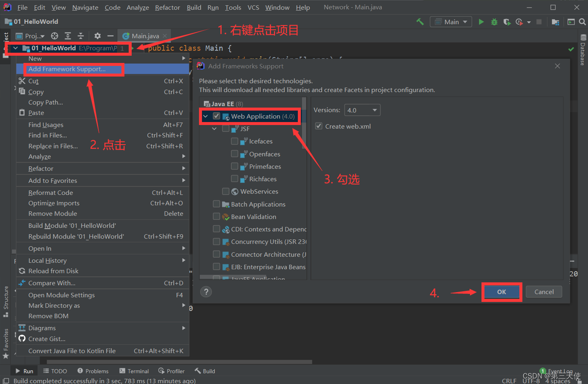Collapse the JSF tree node
588x384 pixels.
[214, 128]
